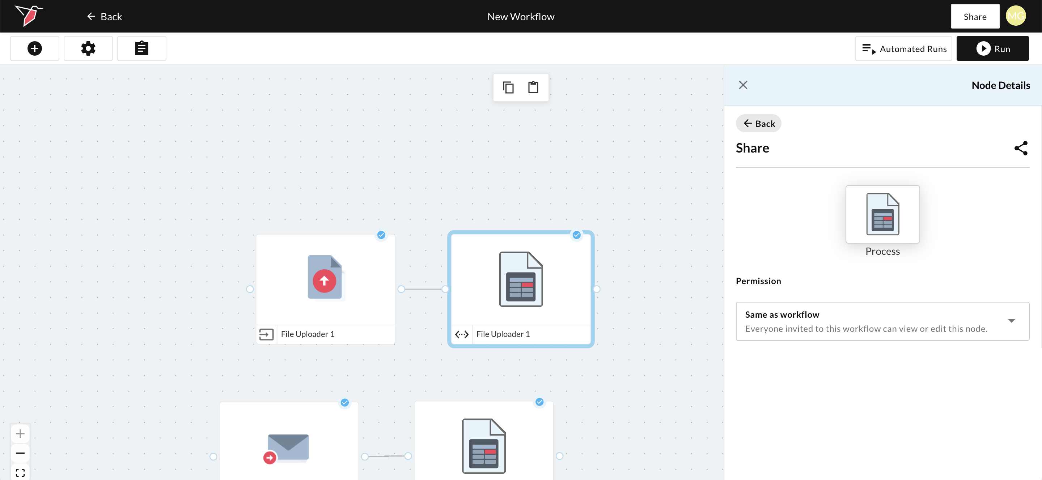Image resolution: width=1042 pixels, height=480 pixels.
Task: Close the Node Details panel
Action: [743, 85]
